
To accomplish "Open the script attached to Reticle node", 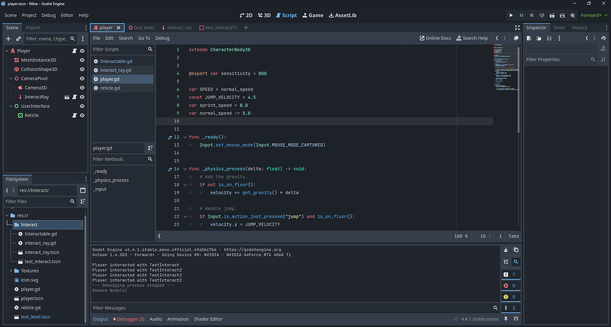I will (75, 116).
